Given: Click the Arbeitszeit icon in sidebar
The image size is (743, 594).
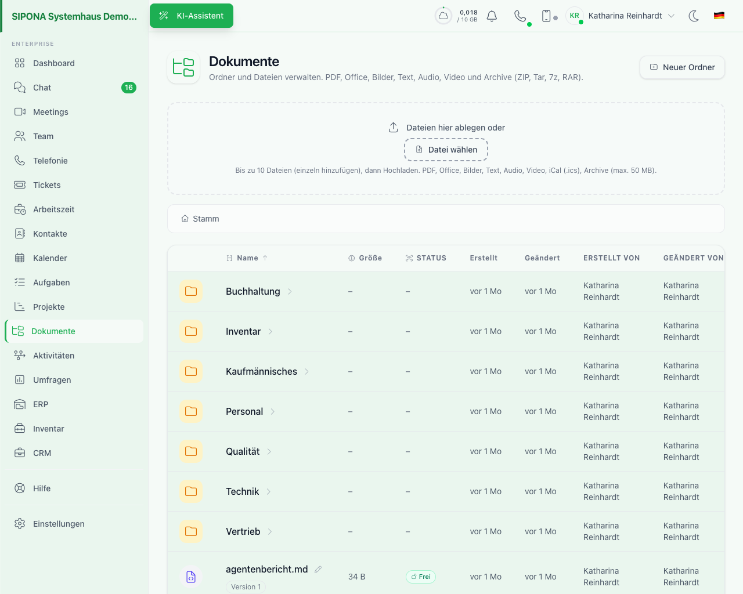Looking at the screenshot, I should 20,209.
